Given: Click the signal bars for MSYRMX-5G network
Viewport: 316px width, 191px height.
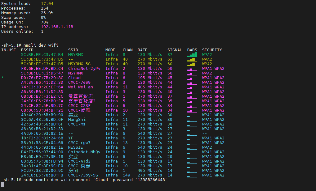Looking at the screenshot, I should (192, 64).
